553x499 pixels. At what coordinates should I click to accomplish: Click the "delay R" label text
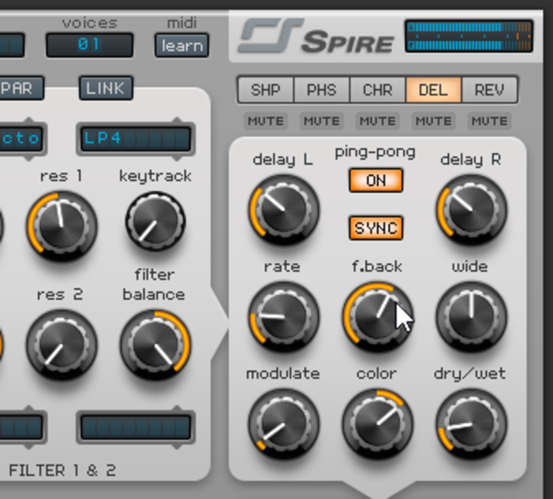pyautogui.click(x=471, y=160)
